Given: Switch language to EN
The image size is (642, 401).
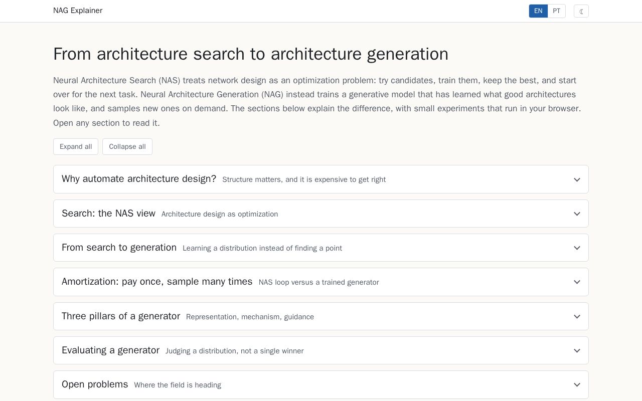Looking at the screenshot, I should 538,11.
